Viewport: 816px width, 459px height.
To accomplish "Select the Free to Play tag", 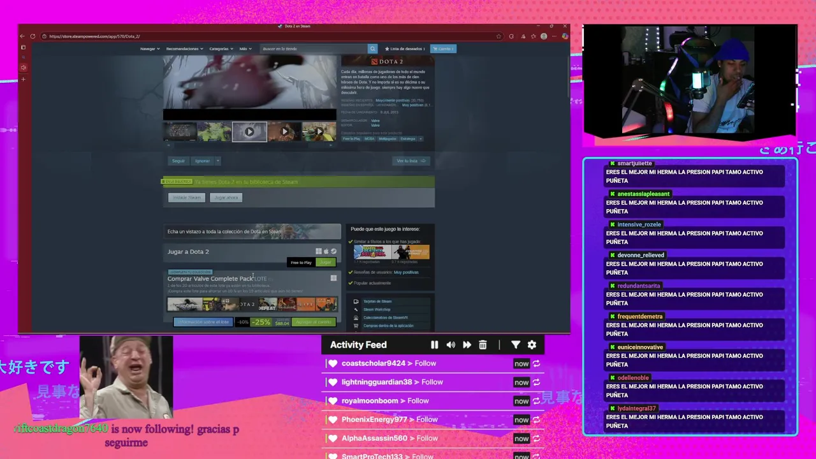I will tap(351, 138).
